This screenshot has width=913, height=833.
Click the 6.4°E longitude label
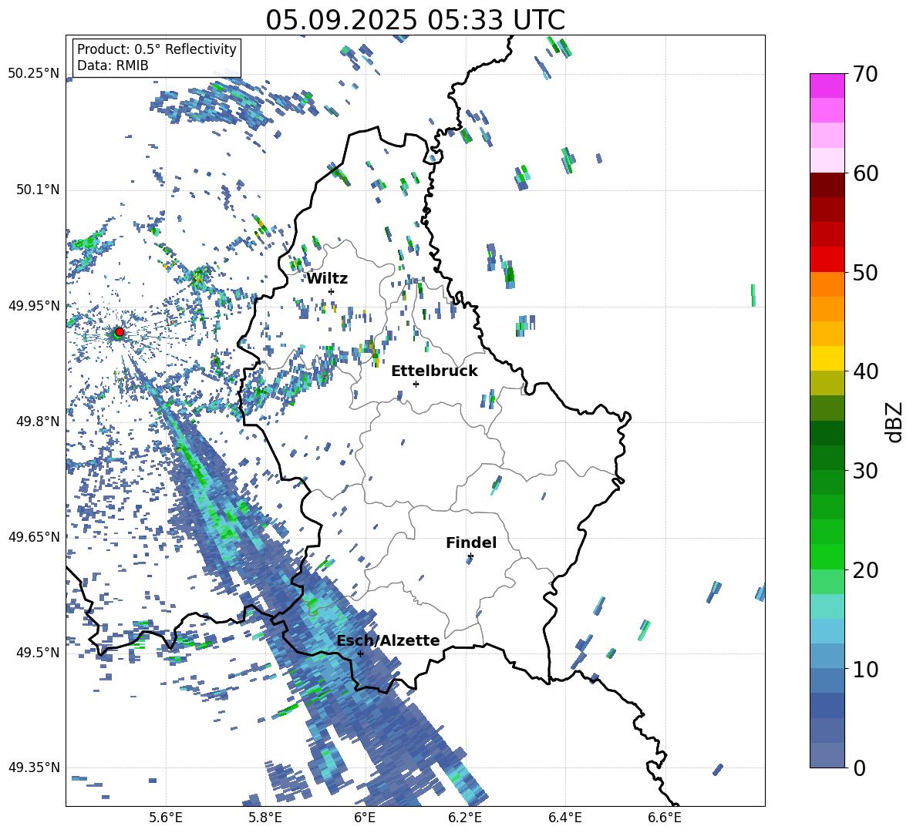point(564,818)
